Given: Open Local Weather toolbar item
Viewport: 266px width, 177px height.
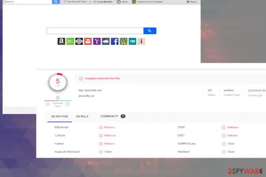Looking at the screenshot, I should pyautogui.click(x=103, y=2).
